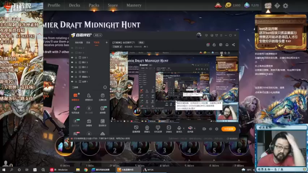Toggle visibility of the 图片 1 source
The image size is (308, 173).
point(72,72)
